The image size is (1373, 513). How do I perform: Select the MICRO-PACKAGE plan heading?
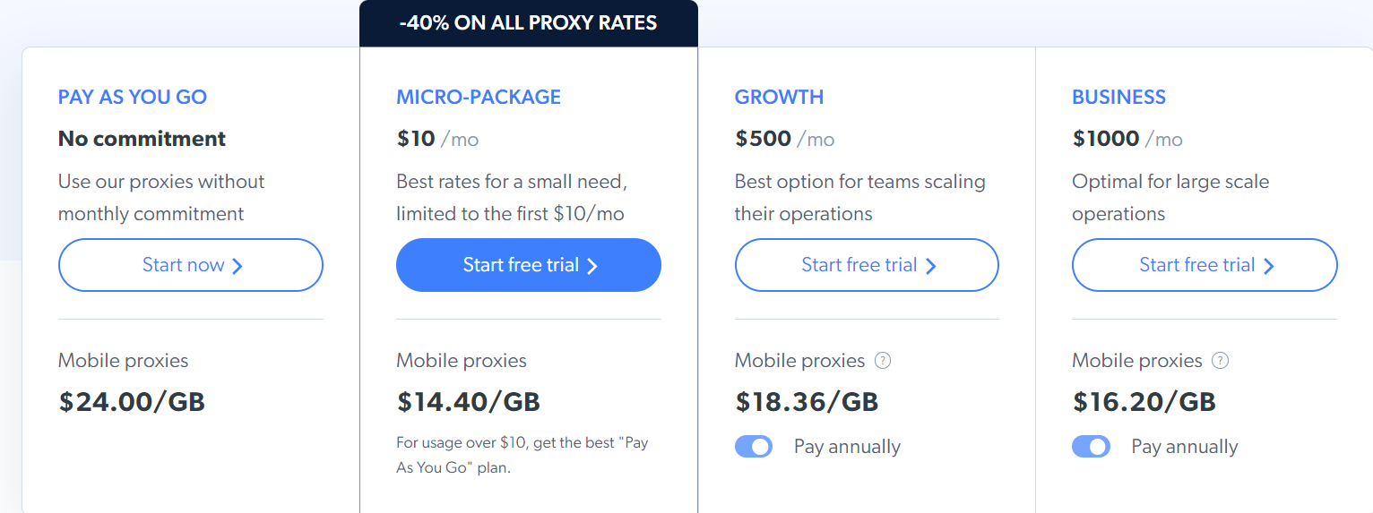(x=479, y=97)
